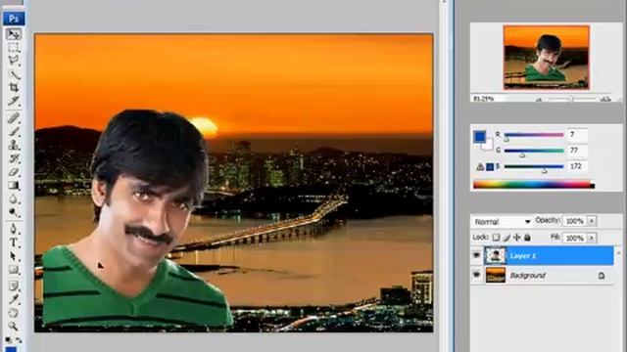
Task: Select the Gradient tool
Action: click(x=14, y=186)
